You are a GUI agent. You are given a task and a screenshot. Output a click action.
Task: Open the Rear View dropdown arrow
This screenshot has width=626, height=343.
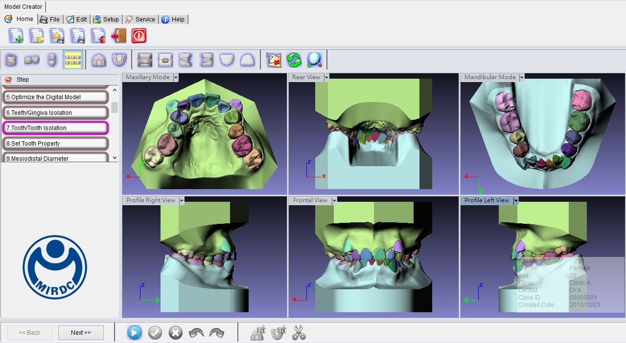coord(326,78)
